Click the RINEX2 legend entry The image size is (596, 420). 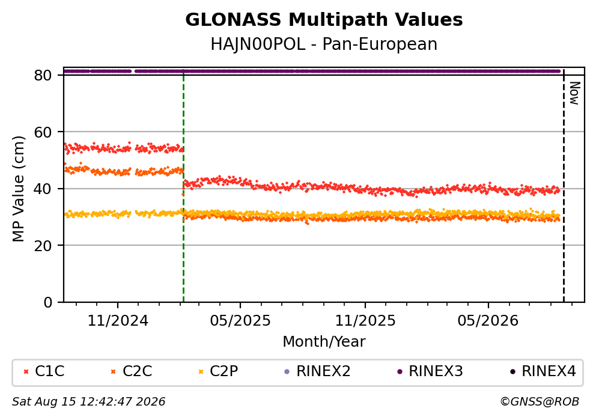point(317,371)
